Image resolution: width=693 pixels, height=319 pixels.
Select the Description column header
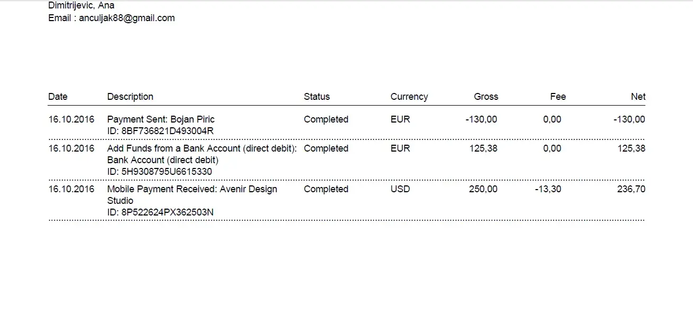130,97
